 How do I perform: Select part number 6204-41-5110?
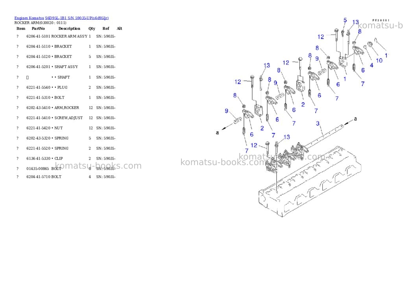[x=38, y=46]
